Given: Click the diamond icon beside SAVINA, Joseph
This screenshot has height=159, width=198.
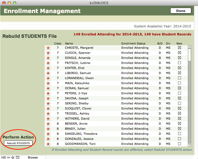Looking at the screenshot, I should tap(48, 99).
